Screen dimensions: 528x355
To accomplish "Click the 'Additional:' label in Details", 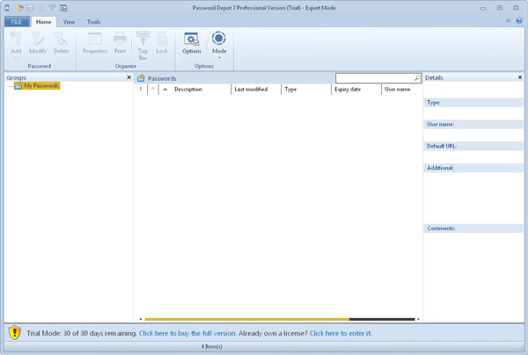I will pos(440,168).
